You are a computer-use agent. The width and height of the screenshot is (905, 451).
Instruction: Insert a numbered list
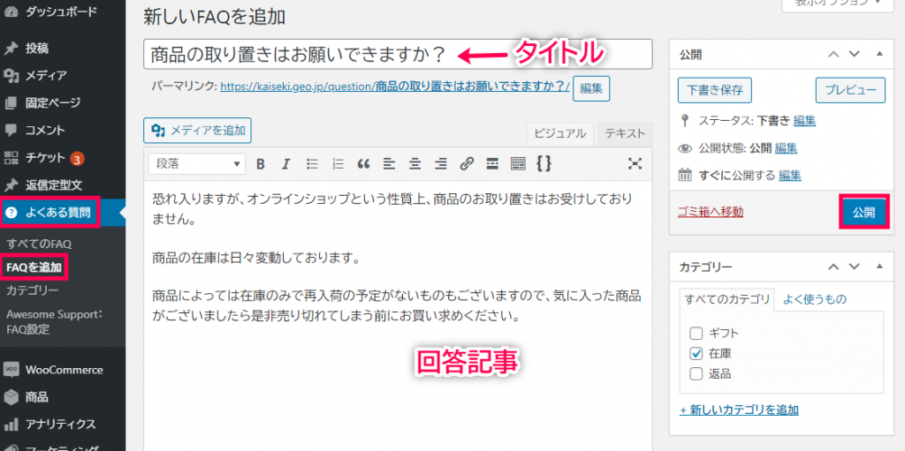338,164
